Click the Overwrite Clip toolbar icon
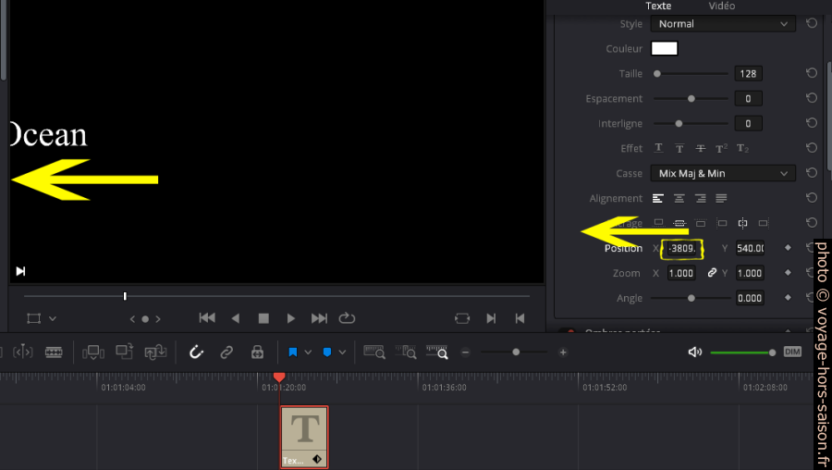The width and height of the screenshot is (832, 470). [124, 352]
